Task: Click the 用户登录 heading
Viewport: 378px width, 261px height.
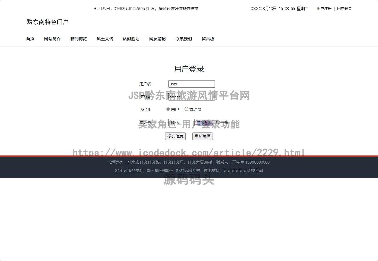Action: pos(189,69)
